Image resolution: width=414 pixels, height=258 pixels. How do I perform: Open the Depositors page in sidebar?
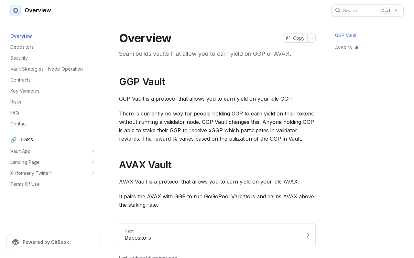(22, 47)
